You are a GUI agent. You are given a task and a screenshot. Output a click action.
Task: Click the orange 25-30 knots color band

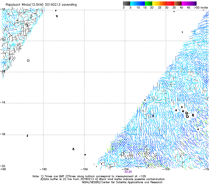click(x=163, y=3)
